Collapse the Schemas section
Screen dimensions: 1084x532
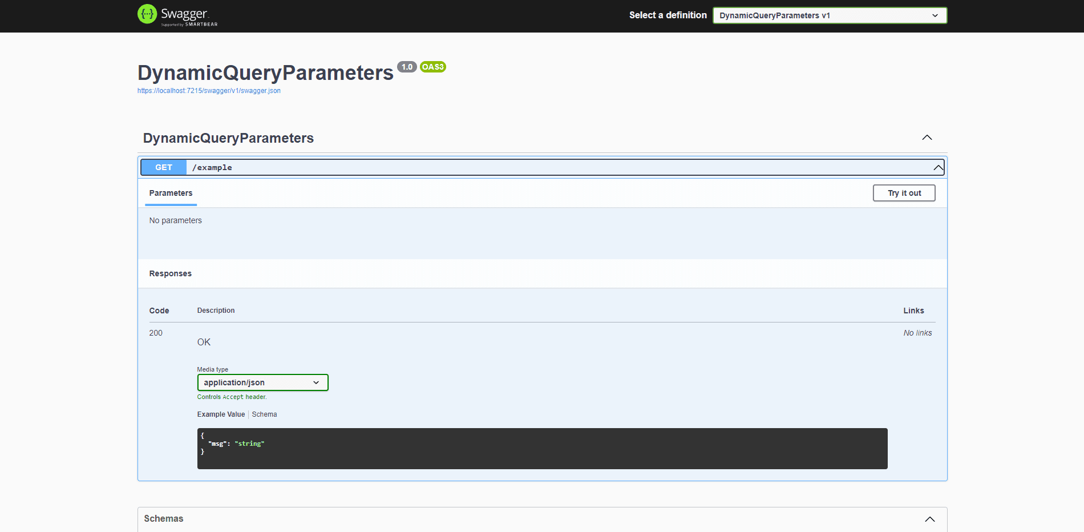coord(930,519)
